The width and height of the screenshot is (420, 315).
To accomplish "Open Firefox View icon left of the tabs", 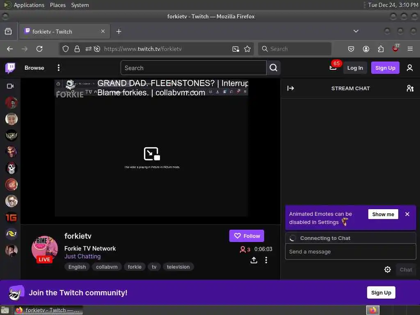I will (8, 31).
